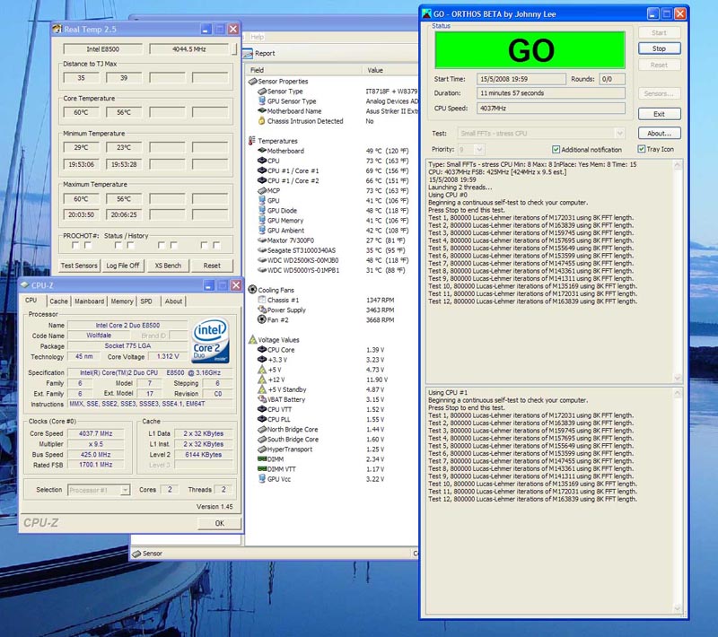The height and width of the screenshot is (637, 718).
Task: Click the +12 V voltage warning icon
Action: point(262,380)
